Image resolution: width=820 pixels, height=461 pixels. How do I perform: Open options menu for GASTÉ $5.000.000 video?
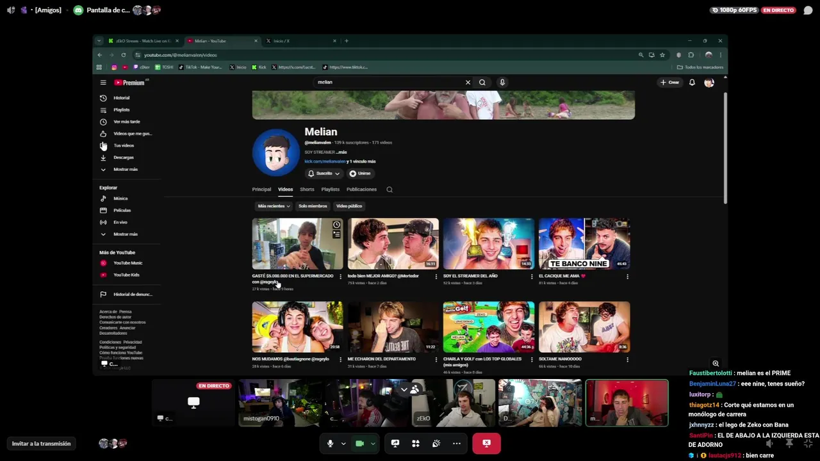coord(340,277)
